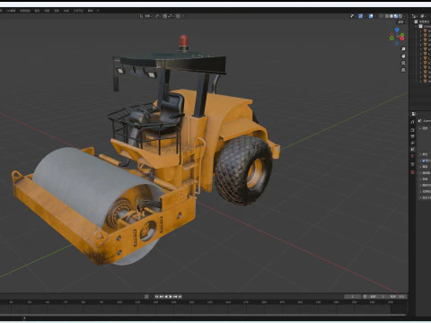The image size is (431, 323).
Task: Toggle the auto keying record button
Action: point(146,296)
